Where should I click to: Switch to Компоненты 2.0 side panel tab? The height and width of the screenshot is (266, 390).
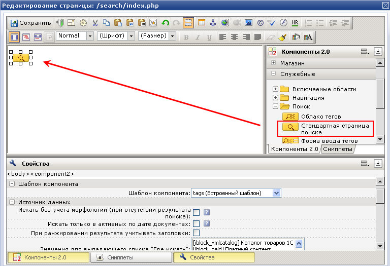[x=295, y=149]
